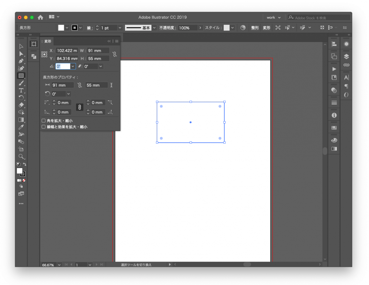Open the 変形 panel flyout menu
The width and height of the screenshot is (369, 285).
click(x=117, y=41)
